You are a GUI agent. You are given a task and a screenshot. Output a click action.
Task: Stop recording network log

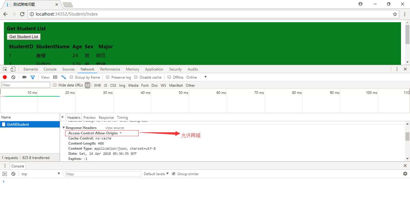click(x=5, y=77)
